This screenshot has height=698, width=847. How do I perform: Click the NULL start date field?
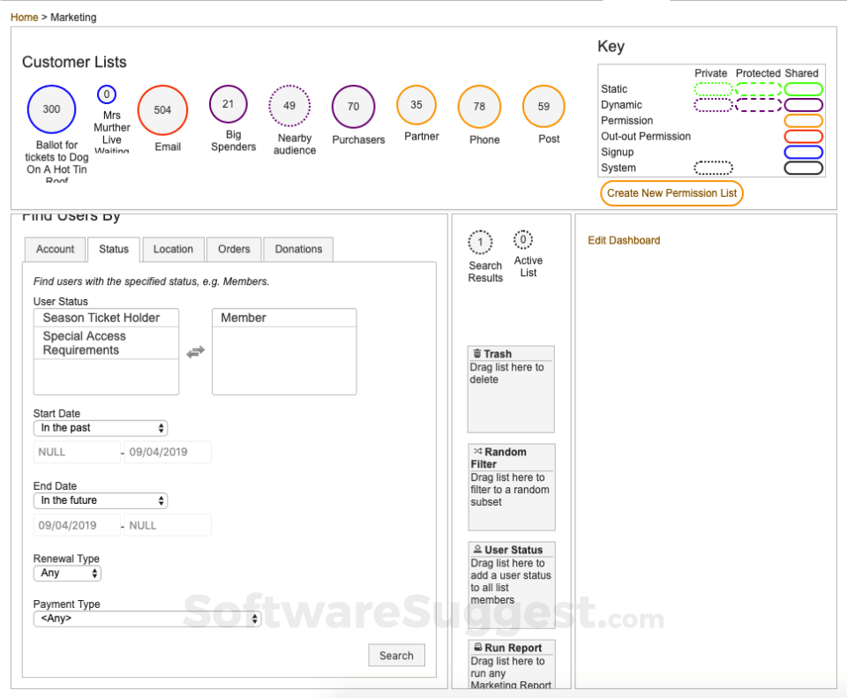tap(76, 452)
